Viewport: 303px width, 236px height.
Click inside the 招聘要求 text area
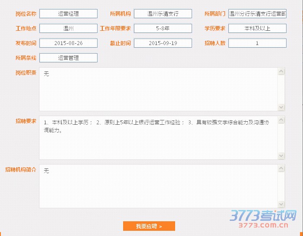(159, 138)
